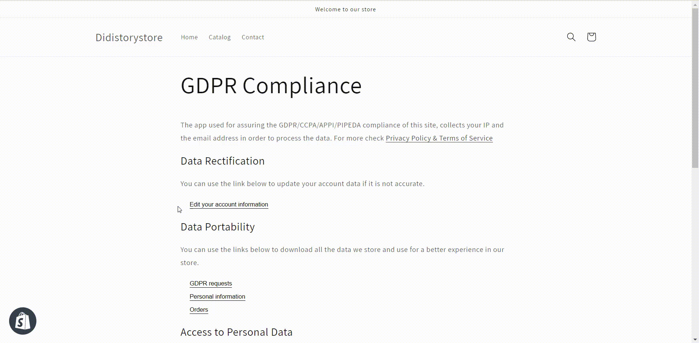
Task: Click the Data Portability heading
Action: tap(217, 227)
